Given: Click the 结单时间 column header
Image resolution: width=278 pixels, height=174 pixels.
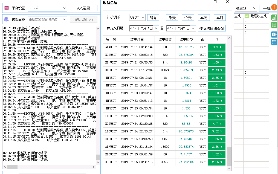Looking at the screenshot, I should pos(137,39).
